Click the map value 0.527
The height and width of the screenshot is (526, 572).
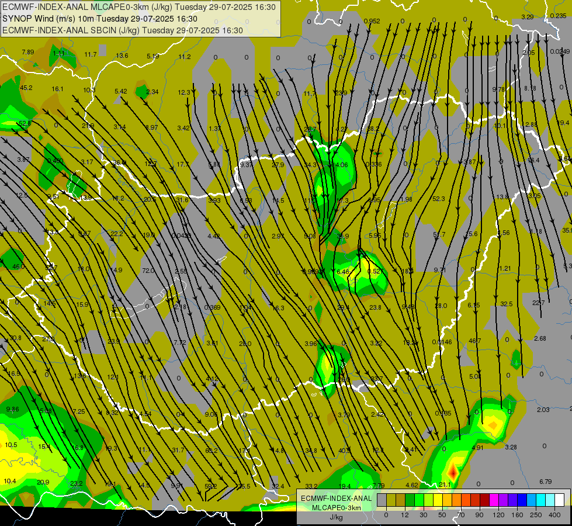pyautogui.click(x=375, y=271)
